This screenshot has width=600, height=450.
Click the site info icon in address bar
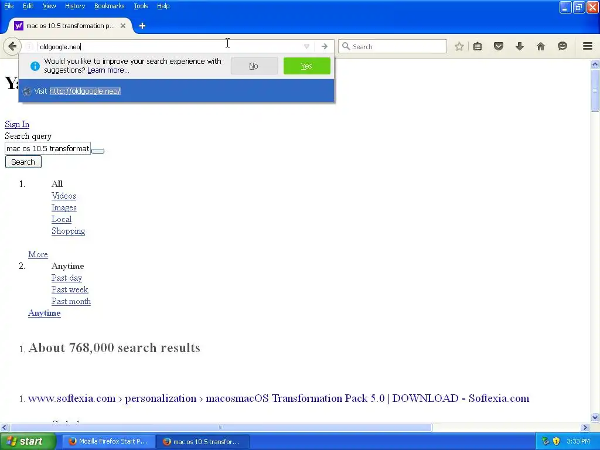[x=29, y=47]
